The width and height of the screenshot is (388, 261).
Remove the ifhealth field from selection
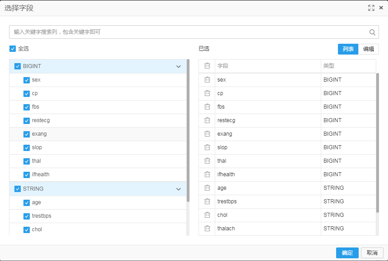coord(208,174)
